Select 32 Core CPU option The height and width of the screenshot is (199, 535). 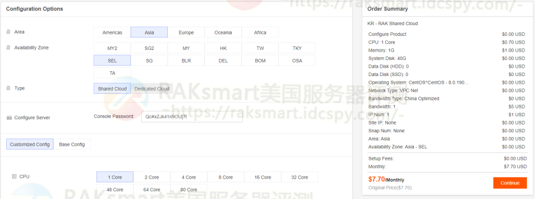[x=299, y=177]
